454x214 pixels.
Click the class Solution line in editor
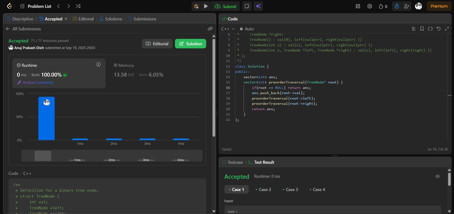click(x=252, y=66)
